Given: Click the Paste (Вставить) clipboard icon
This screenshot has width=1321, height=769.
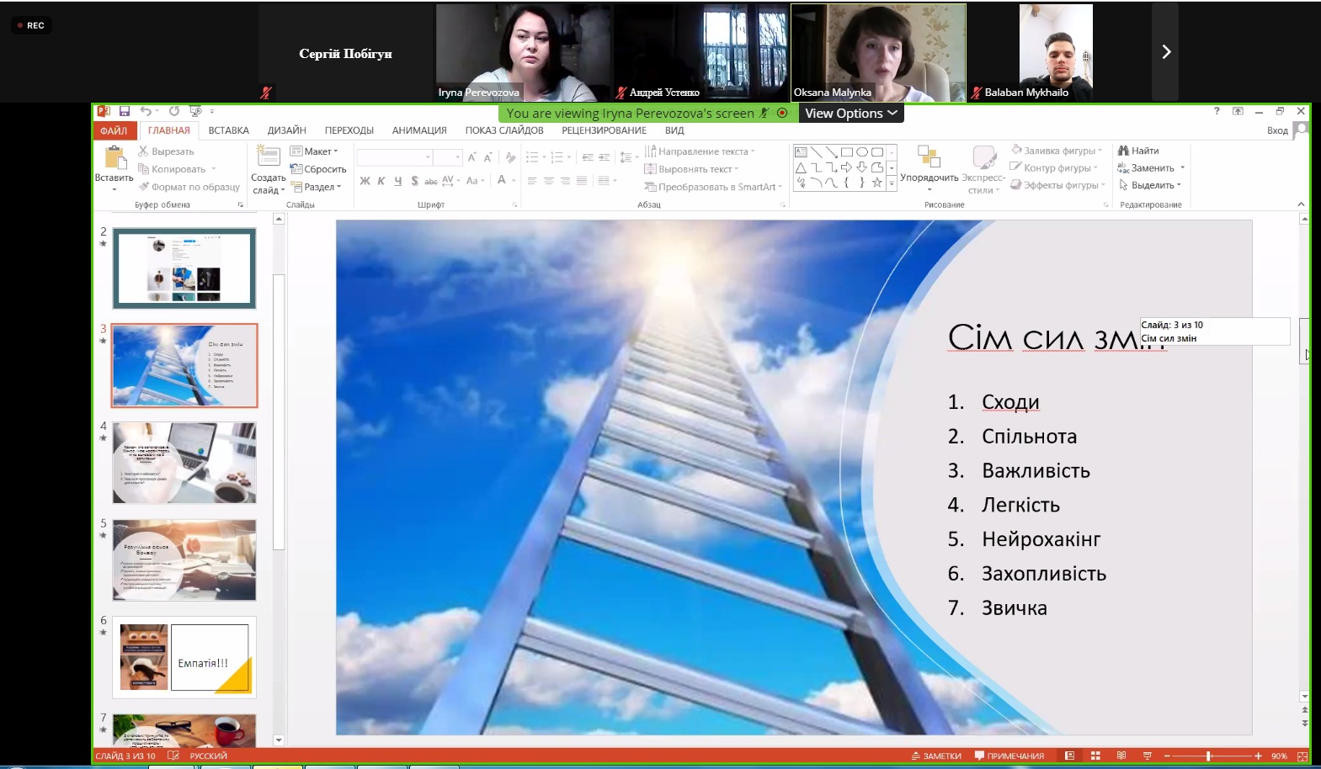Looking at the screenshot, I should click(114, 158).
